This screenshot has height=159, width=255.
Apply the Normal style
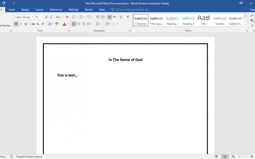pos(141,20)
